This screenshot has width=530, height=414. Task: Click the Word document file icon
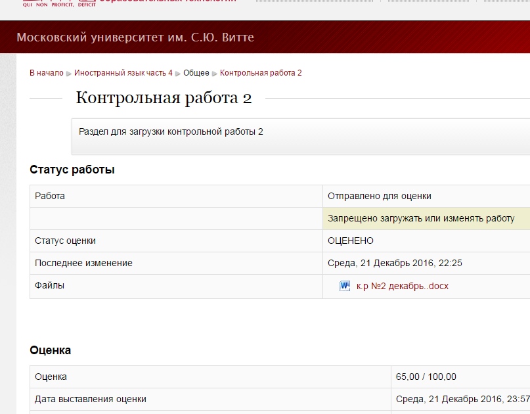point(345,286)
